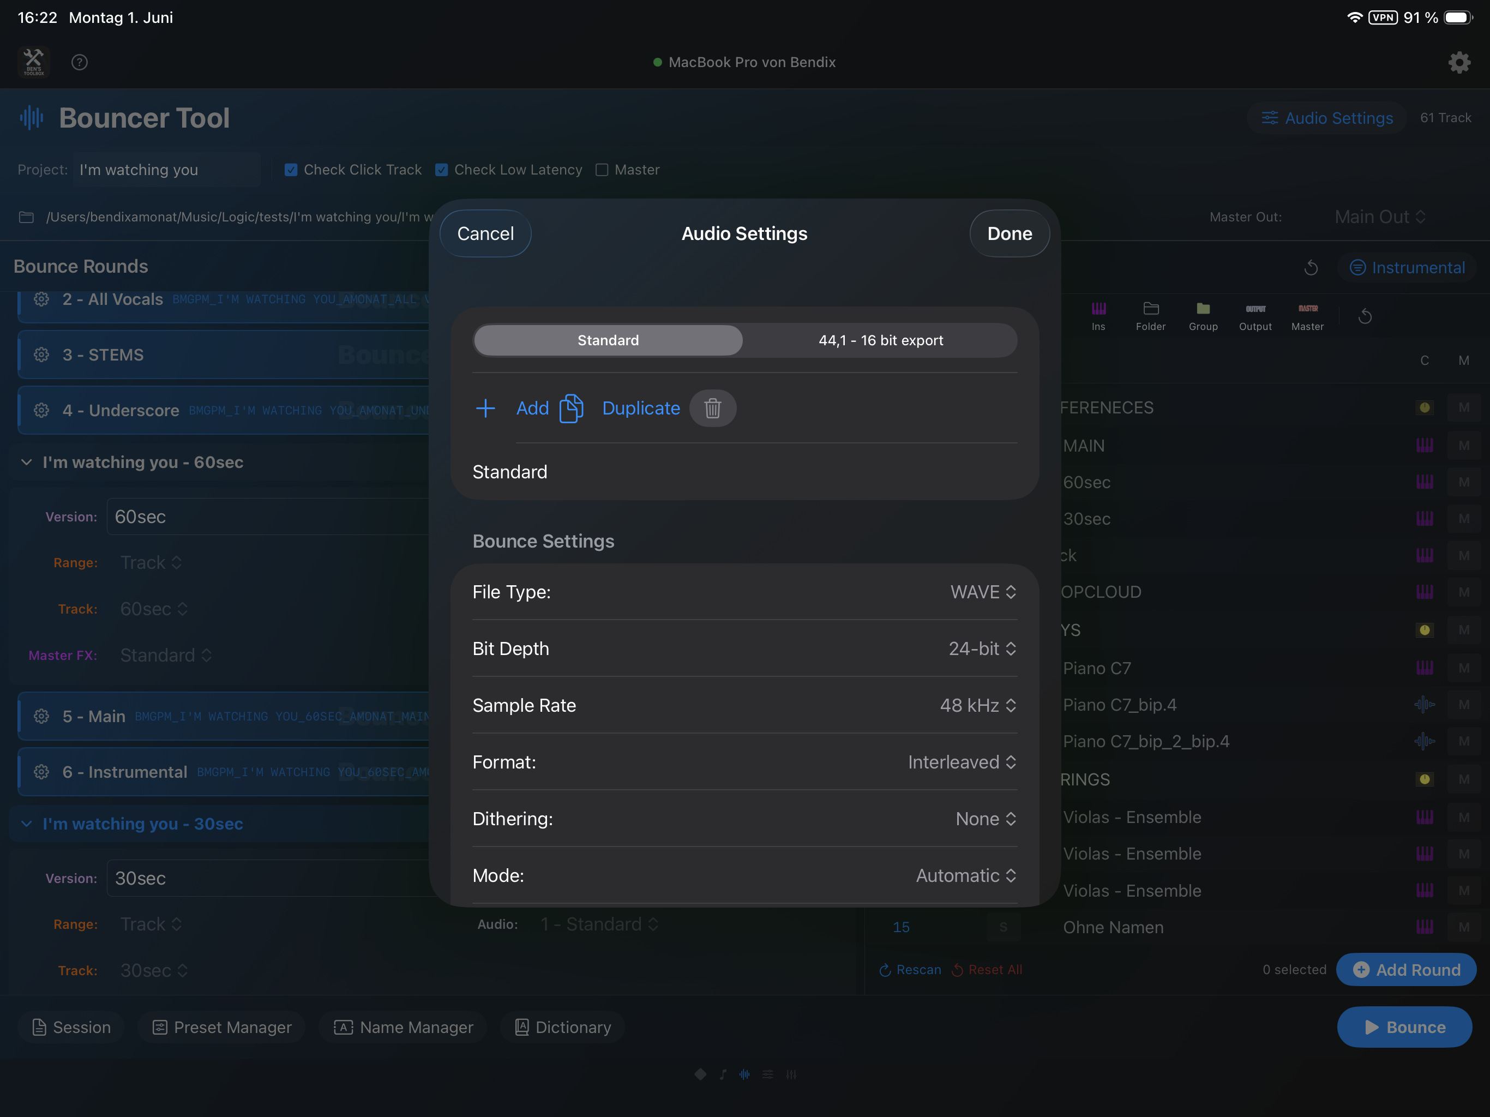Open gear settings for 5 - Main round
Screen dimensions: 1490x1117
point(42,716)
